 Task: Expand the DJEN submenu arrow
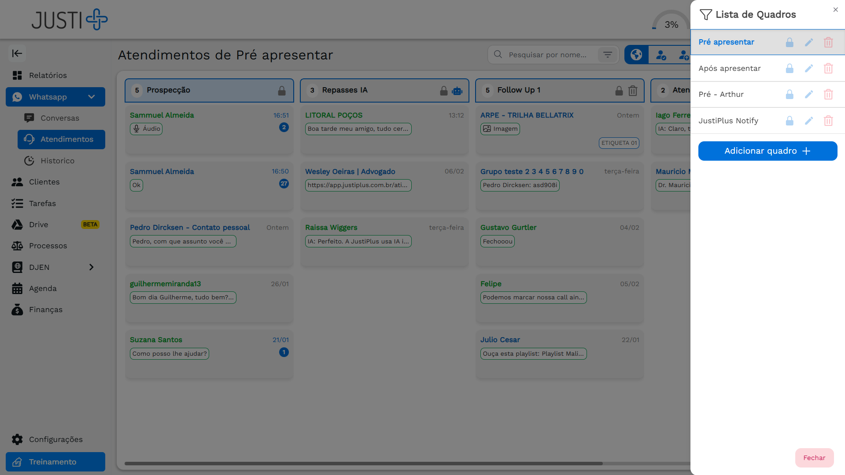click(91, 267)
